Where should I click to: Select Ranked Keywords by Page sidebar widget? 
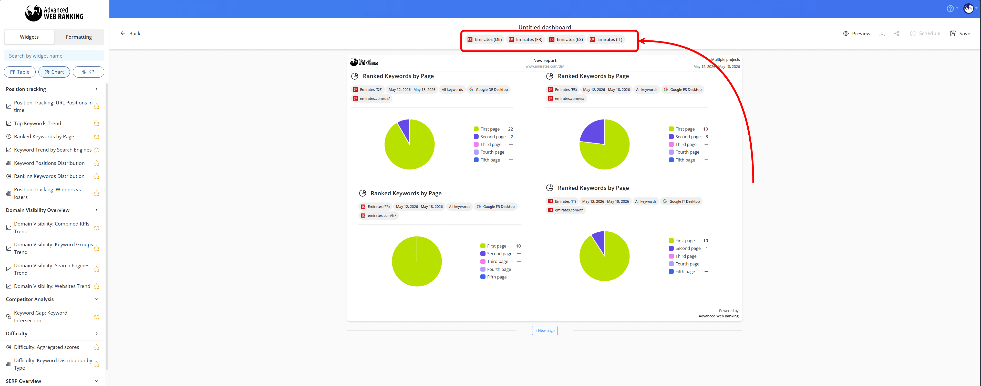[x=44, y=136]
